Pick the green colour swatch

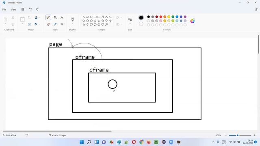173,17
